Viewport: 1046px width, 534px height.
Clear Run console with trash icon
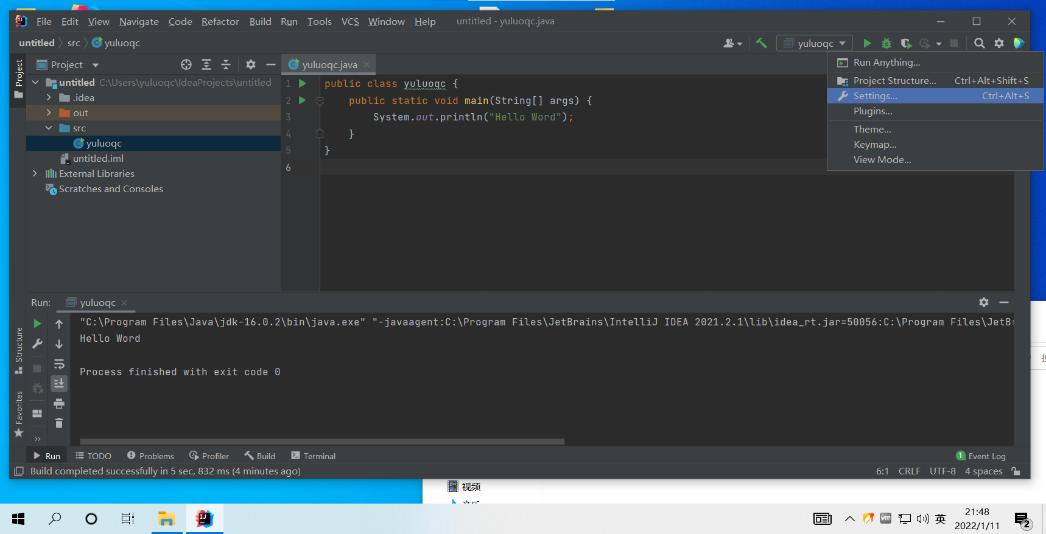coord(59,423)
